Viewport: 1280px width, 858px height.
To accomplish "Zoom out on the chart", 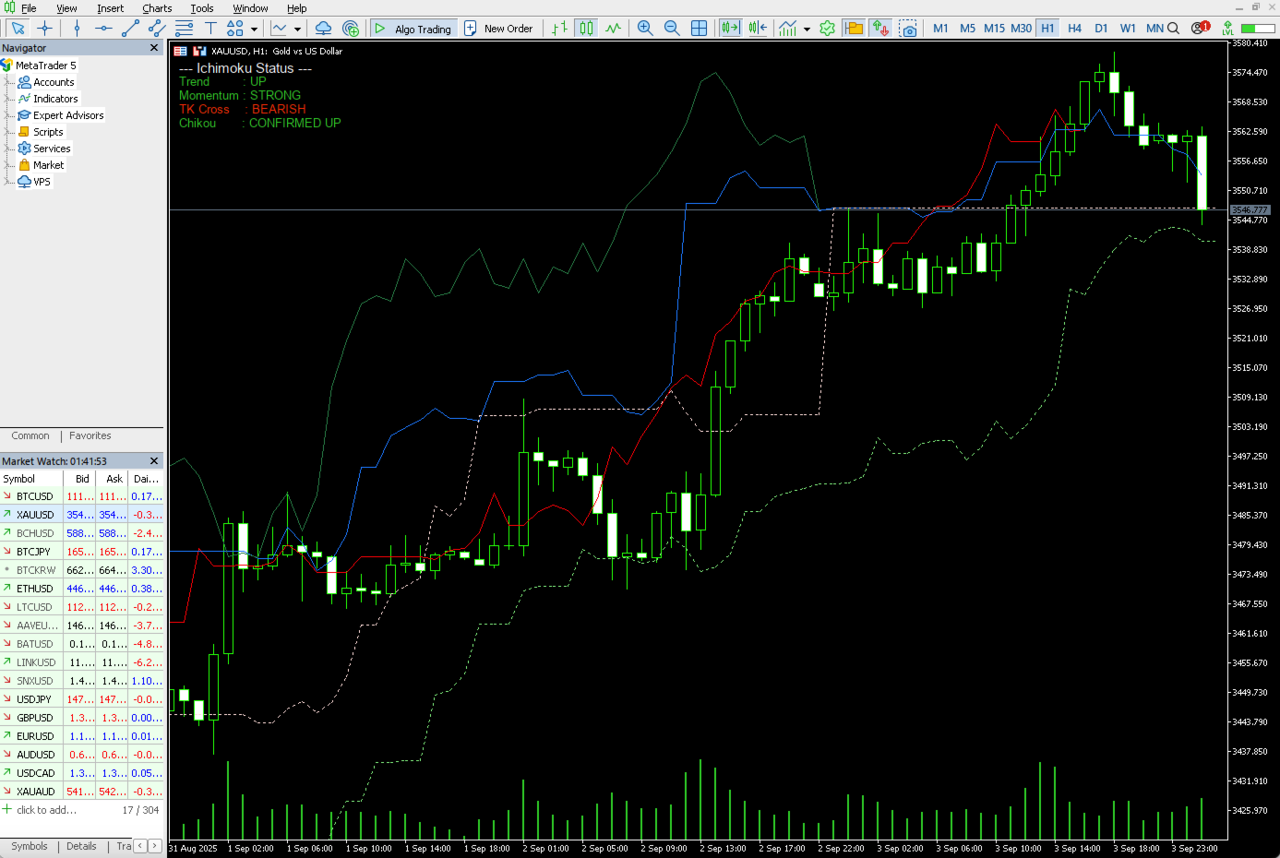I will pyautogui.click(x=672, y=29).
